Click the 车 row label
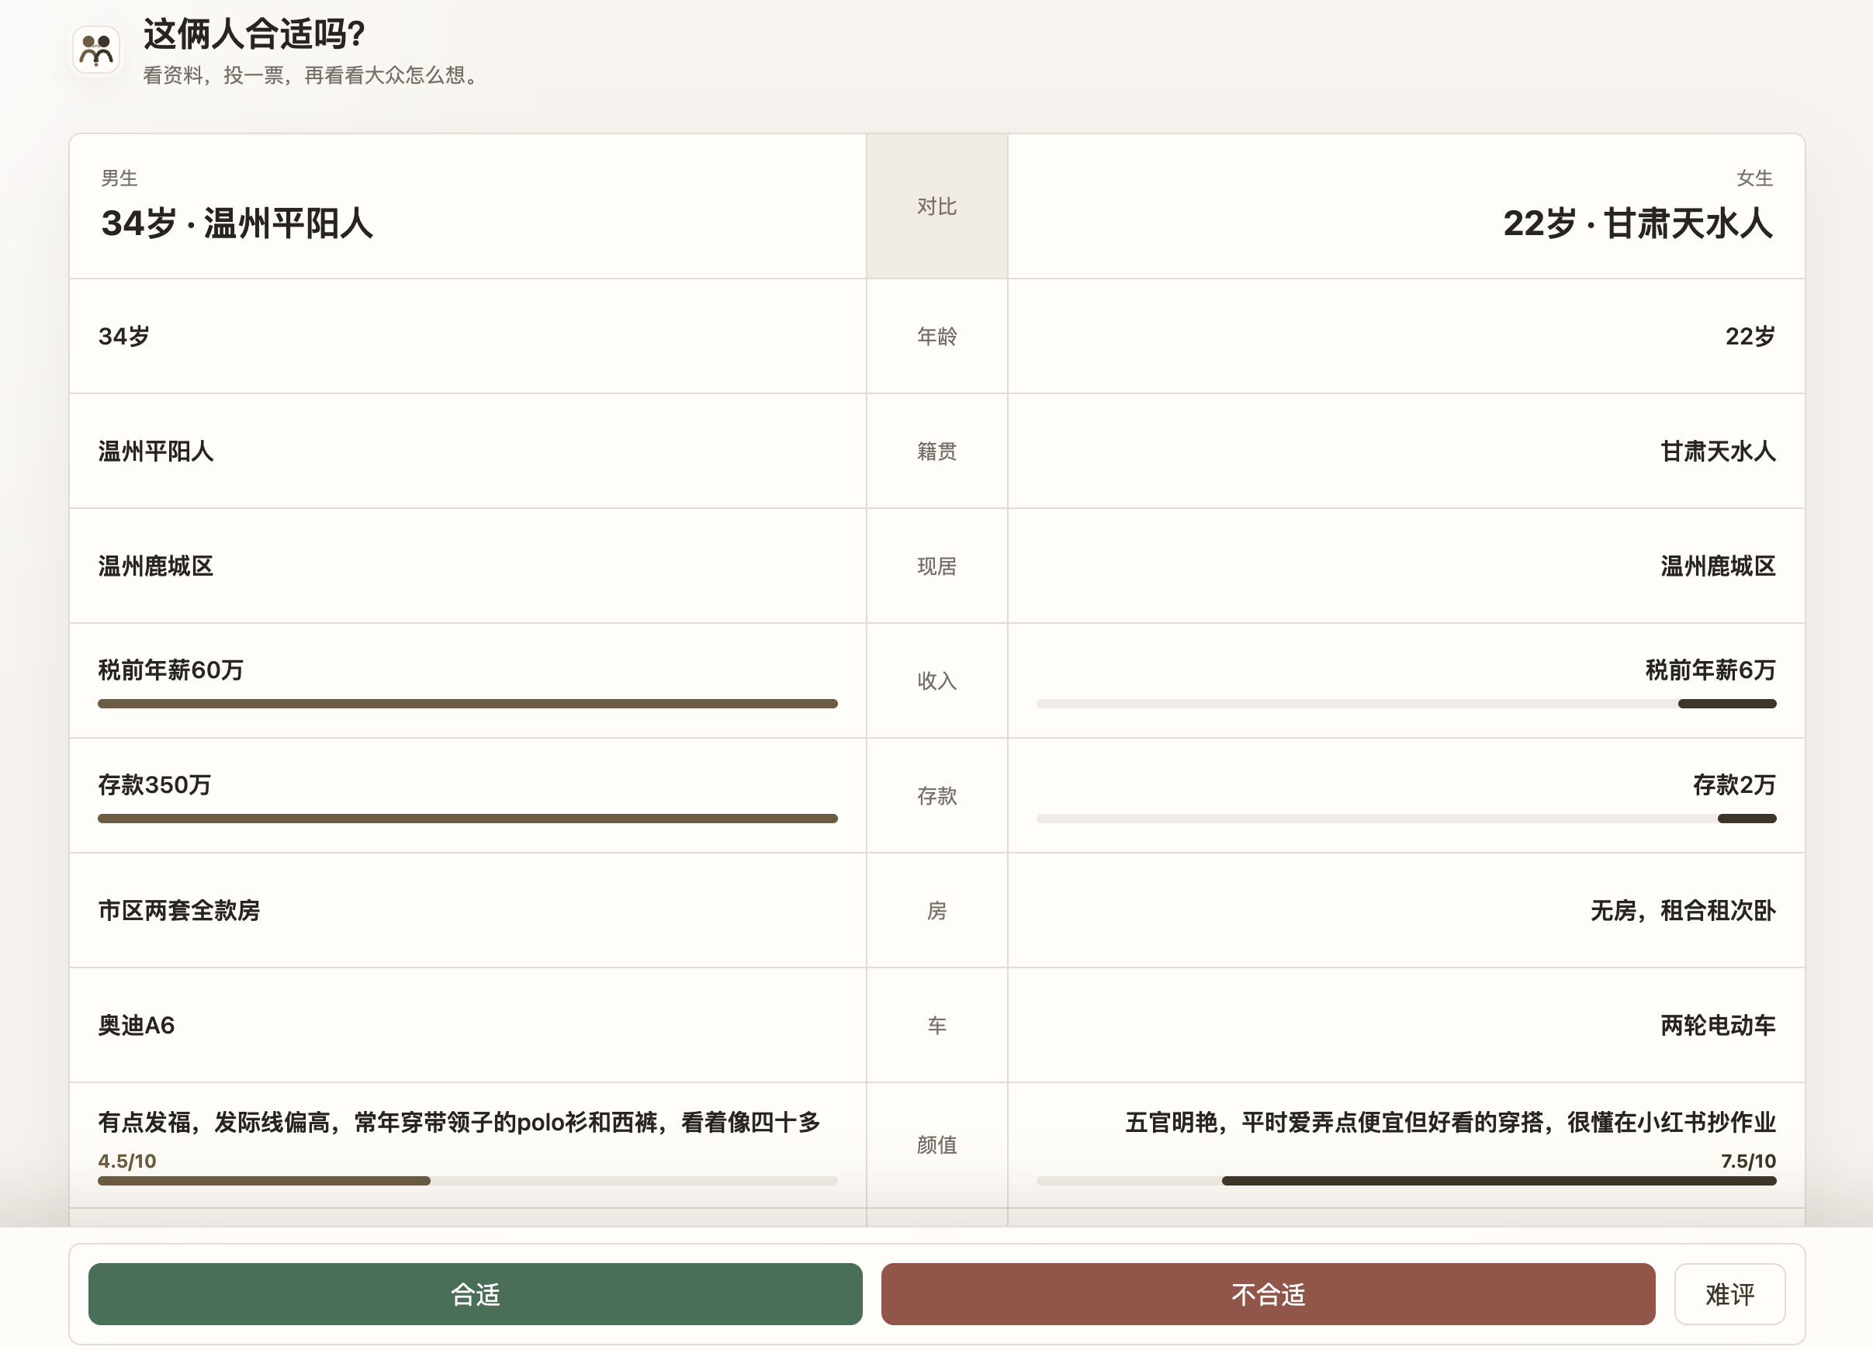The width and height of the screenshot is (1873, 1350). (x=936, y=1025)
